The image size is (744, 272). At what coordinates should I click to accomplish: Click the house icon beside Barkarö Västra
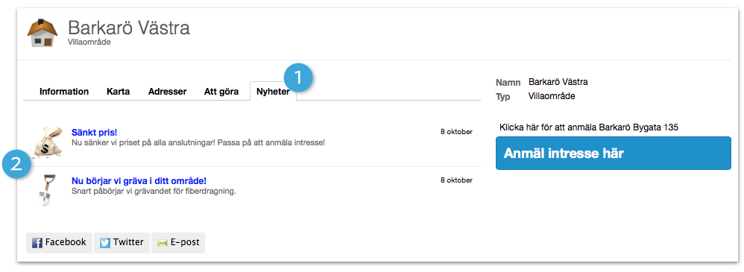tap(42, 33)
